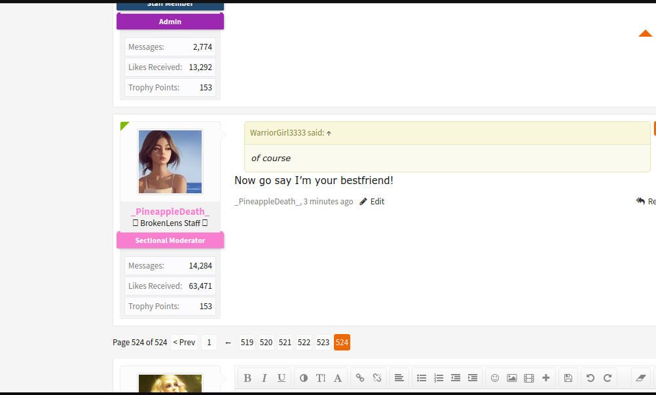Screen dimensions: 656x395
Task: Indent text in editor
Action: click(473, 378)
